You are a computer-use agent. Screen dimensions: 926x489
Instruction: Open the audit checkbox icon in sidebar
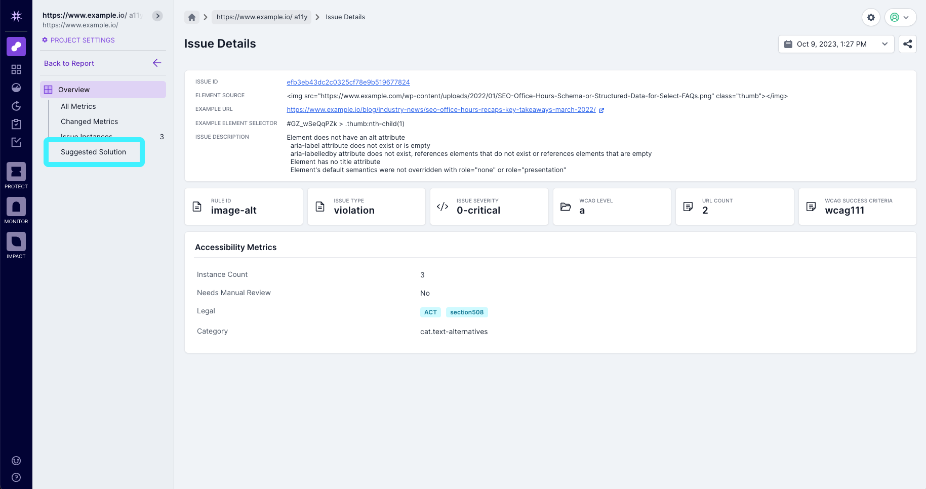click(16, 142)
